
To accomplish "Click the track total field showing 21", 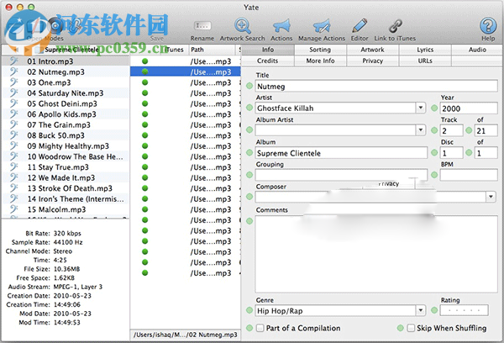I will 486,130.
